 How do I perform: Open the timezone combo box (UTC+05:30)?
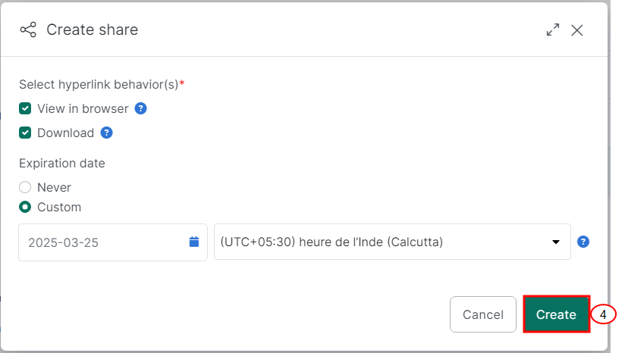392,242
